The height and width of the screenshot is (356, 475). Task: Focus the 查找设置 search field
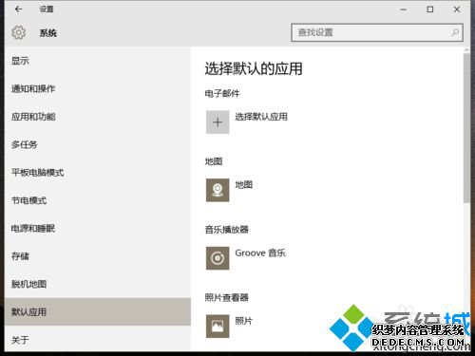pyautogui.click(x=377, y=32)
